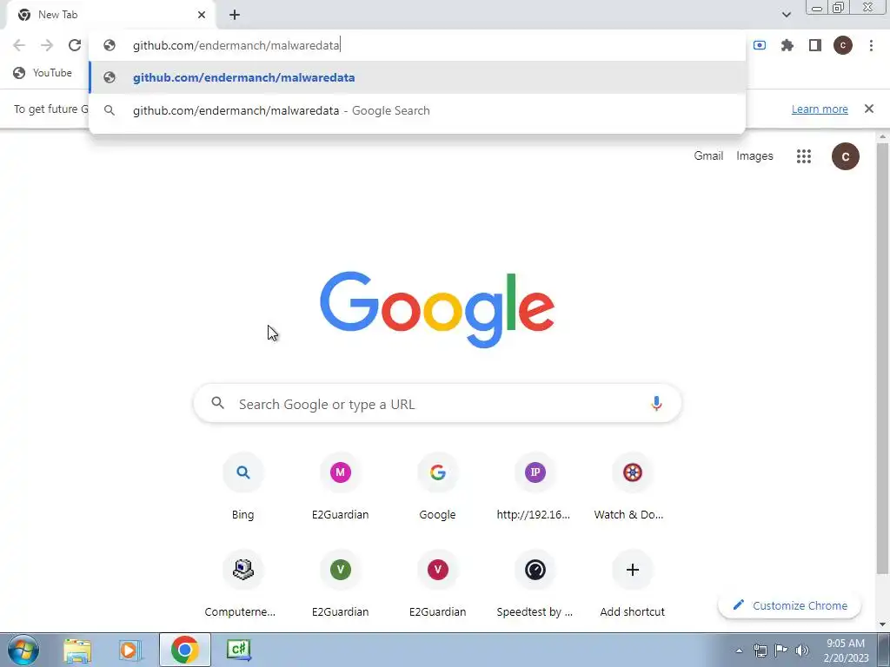Click the browser forward arrow
890x667 pixels.
coord(47,45)
